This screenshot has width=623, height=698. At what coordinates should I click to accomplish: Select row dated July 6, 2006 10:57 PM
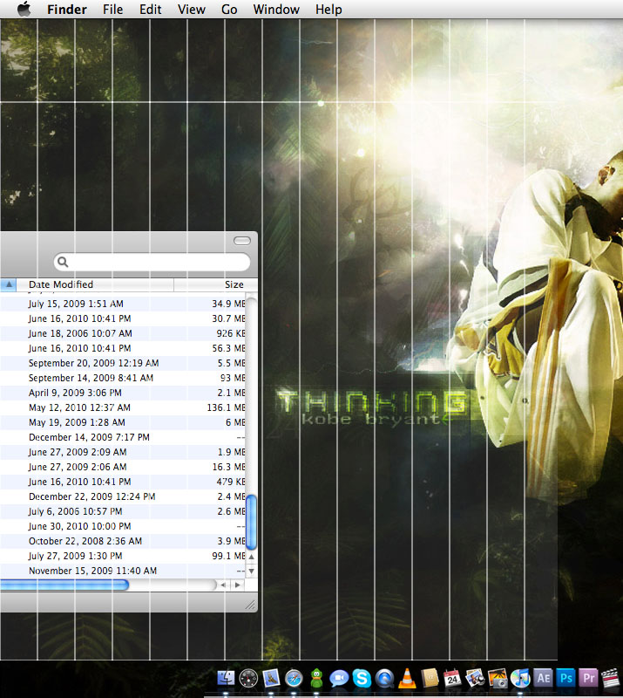point(123,511)
